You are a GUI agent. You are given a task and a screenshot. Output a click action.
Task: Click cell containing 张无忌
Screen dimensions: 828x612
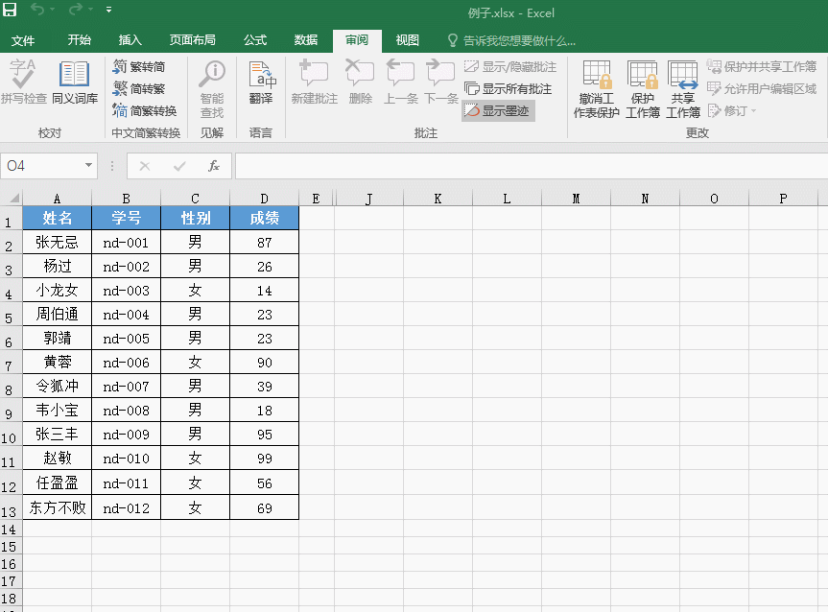(57, 242)
